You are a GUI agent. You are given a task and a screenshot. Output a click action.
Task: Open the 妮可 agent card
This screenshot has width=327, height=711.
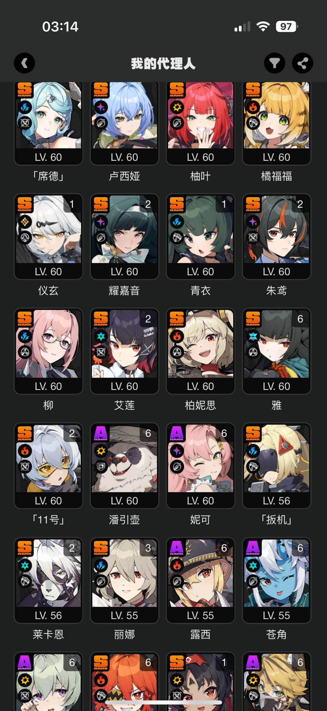(x=200, y=466)
